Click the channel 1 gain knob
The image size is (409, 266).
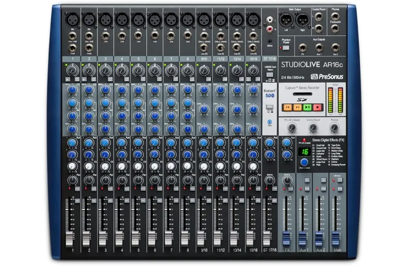[73, 70]
